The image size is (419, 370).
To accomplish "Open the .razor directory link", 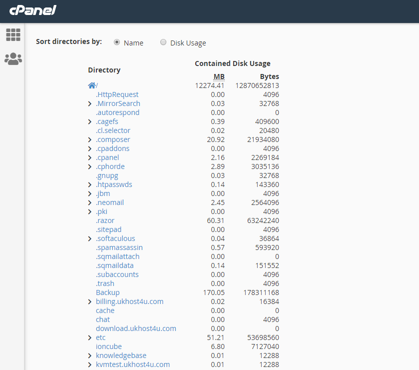I will point(105,220).
